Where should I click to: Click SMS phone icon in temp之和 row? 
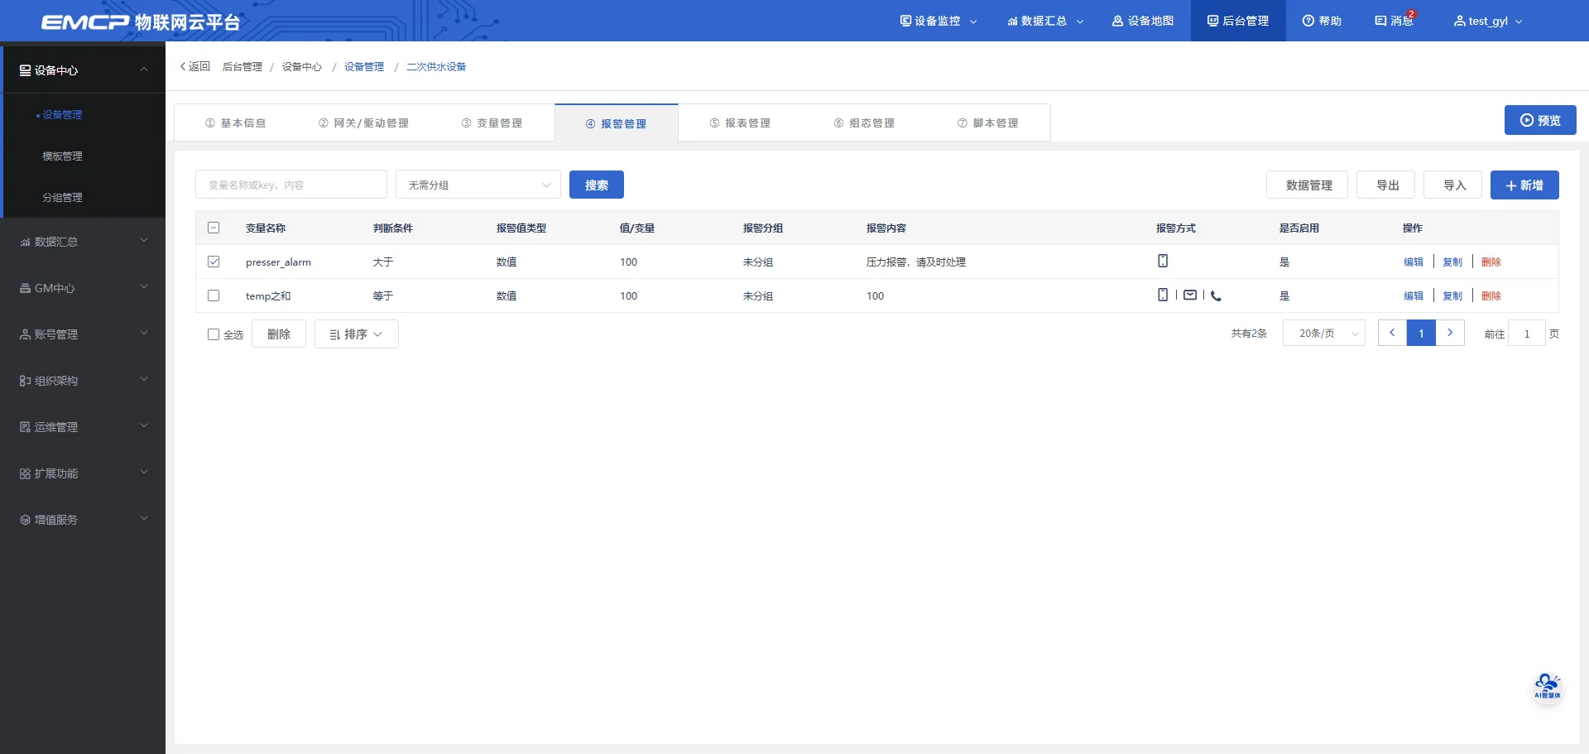(x=1163, y=295)
